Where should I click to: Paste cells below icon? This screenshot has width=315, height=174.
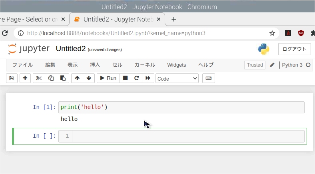point(63,78)
